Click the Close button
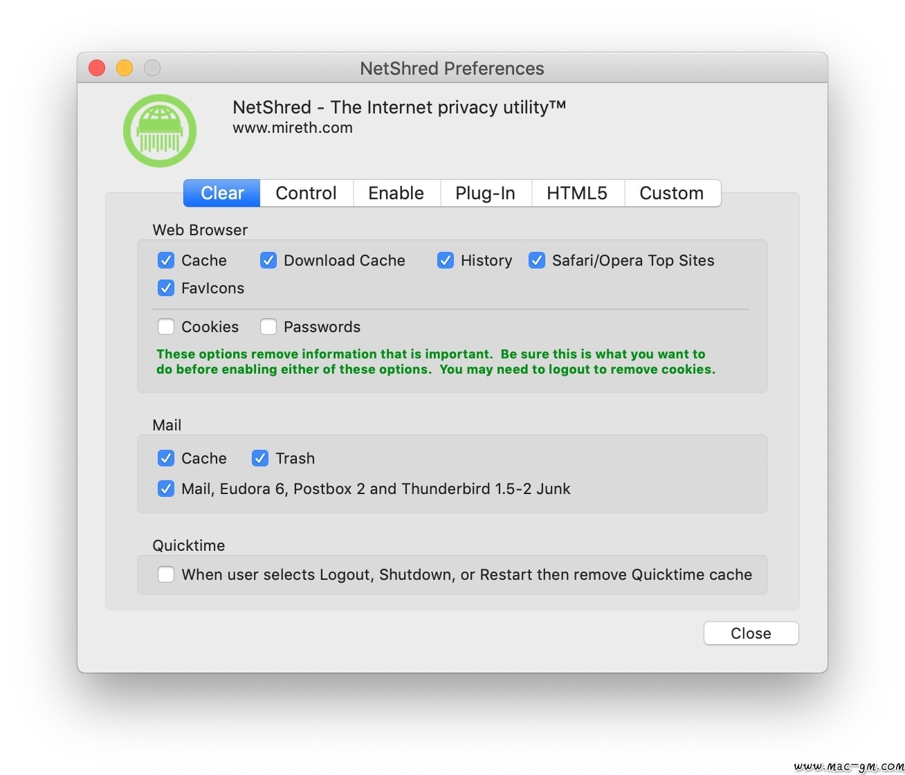 (751, 633)
